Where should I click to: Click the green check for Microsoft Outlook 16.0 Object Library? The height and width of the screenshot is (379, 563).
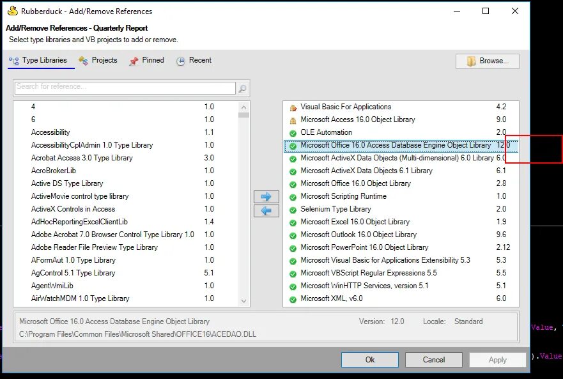[293, 235]
